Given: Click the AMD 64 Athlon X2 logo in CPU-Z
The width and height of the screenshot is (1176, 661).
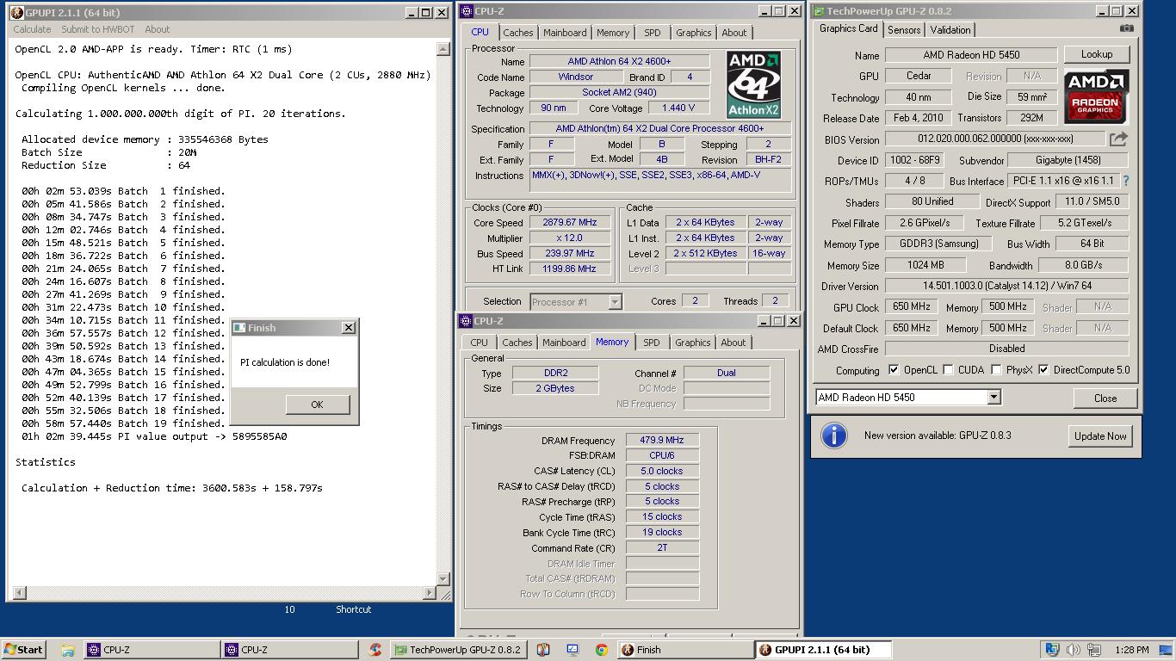Looking at the screenshot, I should (753, 83).
